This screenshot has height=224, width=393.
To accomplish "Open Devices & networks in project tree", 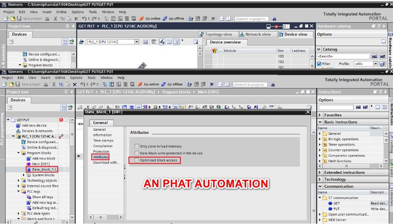I will [x=37, y=131].
